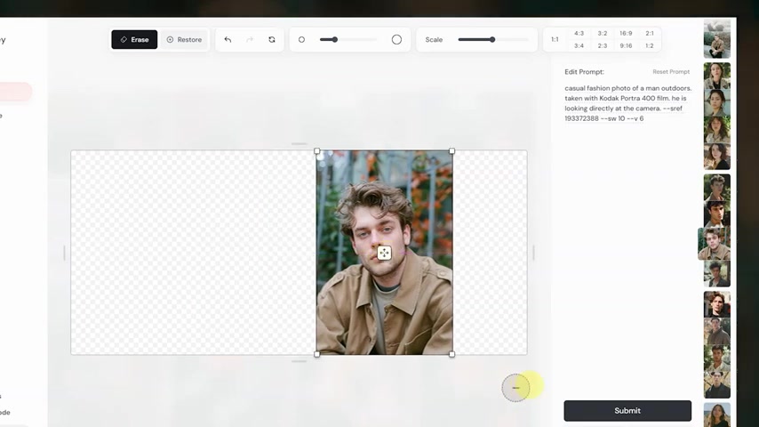Undo the last edit
Screen dimensions: 759x427
228,40
